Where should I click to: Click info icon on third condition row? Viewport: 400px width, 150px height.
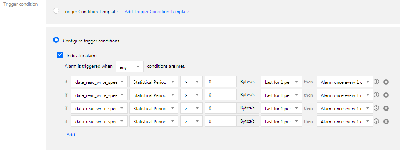[x=376, y=108]
